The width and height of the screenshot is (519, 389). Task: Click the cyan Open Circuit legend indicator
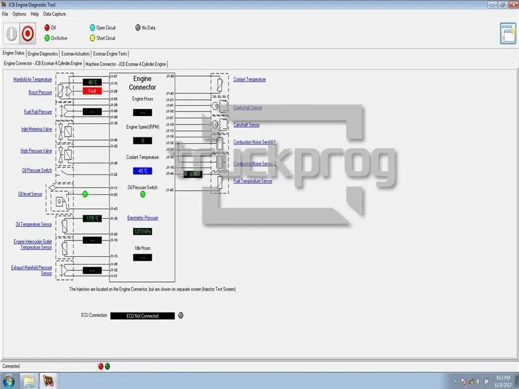click(x=92, y=27)
